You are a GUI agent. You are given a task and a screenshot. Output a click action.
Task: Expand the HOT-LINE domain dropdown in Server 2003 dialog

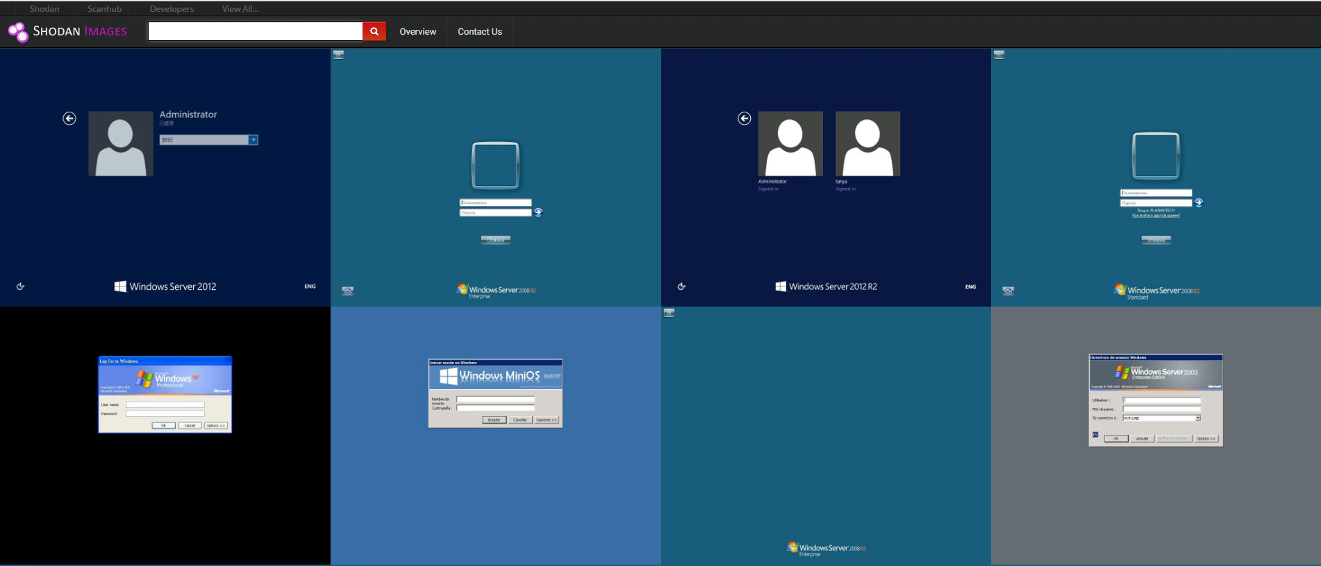1197,418
